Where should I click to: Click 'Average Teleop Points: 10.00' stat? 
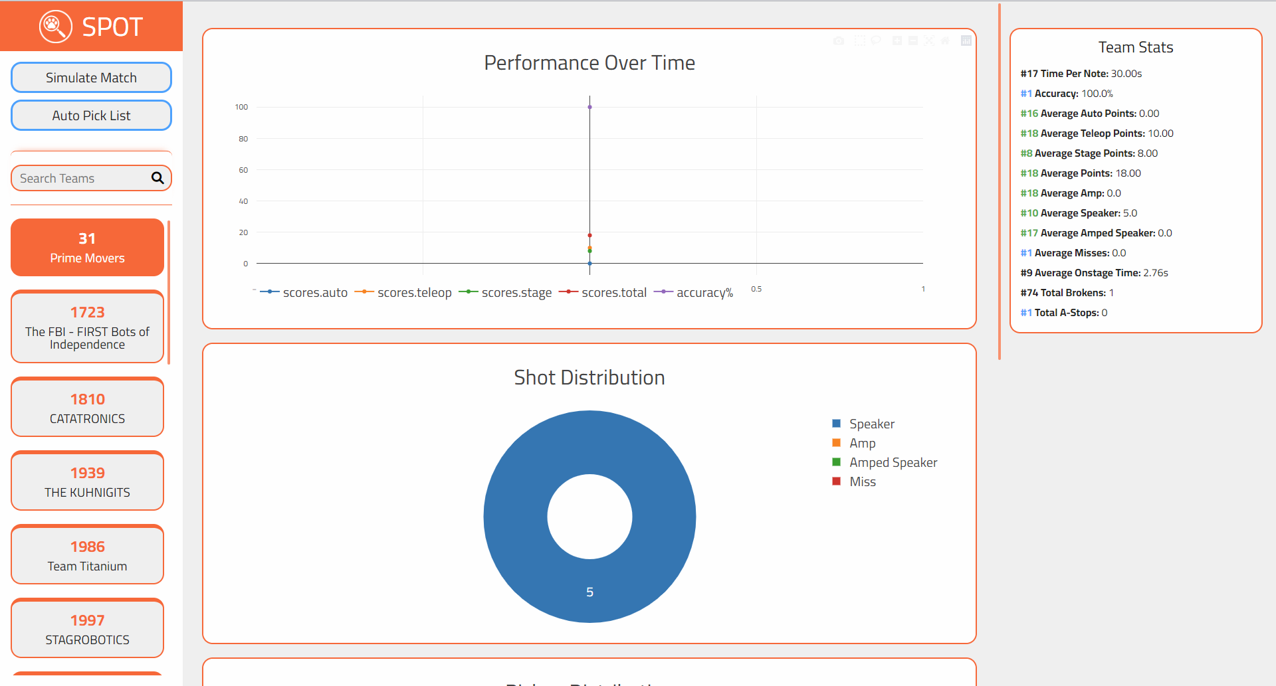(x=1097, y=133)
